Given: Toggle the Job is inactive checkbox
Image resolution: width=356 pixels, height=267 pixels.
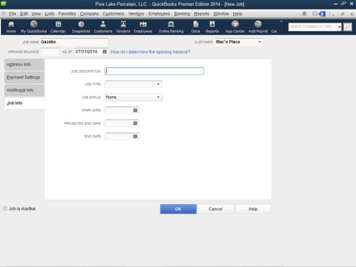Looking at the screenshot, I should coord(5,208).
